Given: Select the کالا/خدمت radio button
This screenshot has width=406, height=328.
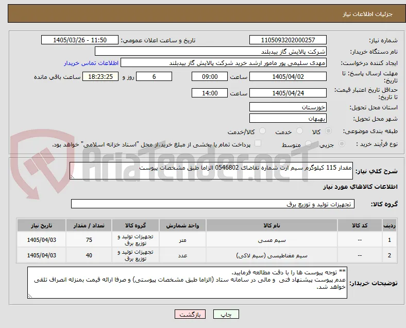Looking at the screenshot, I should [x=262, y=131].
